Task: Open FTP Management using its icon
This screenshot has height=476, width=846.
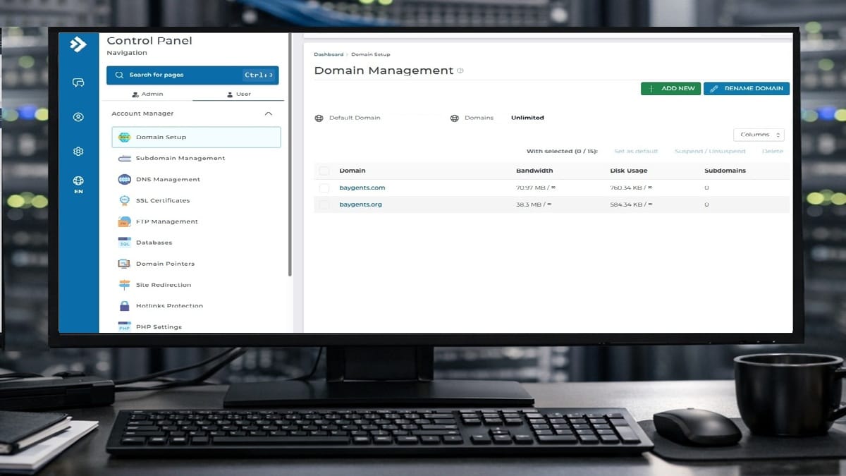Action: (123, 221)
